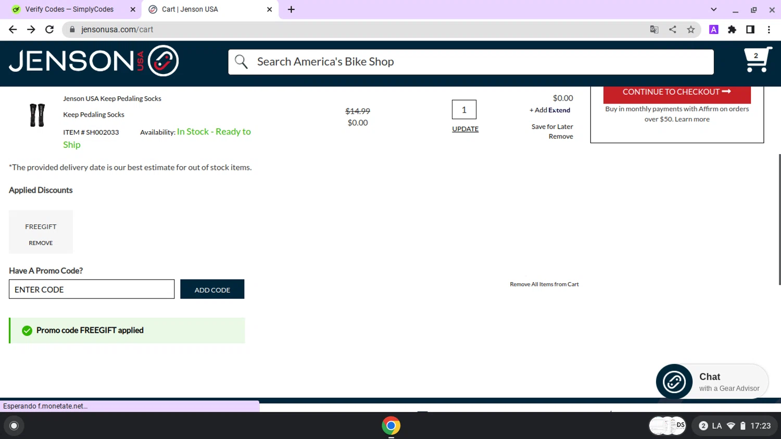Remove socks item from cart
Viewport: 781px width, 439px height.
[561, 136]
